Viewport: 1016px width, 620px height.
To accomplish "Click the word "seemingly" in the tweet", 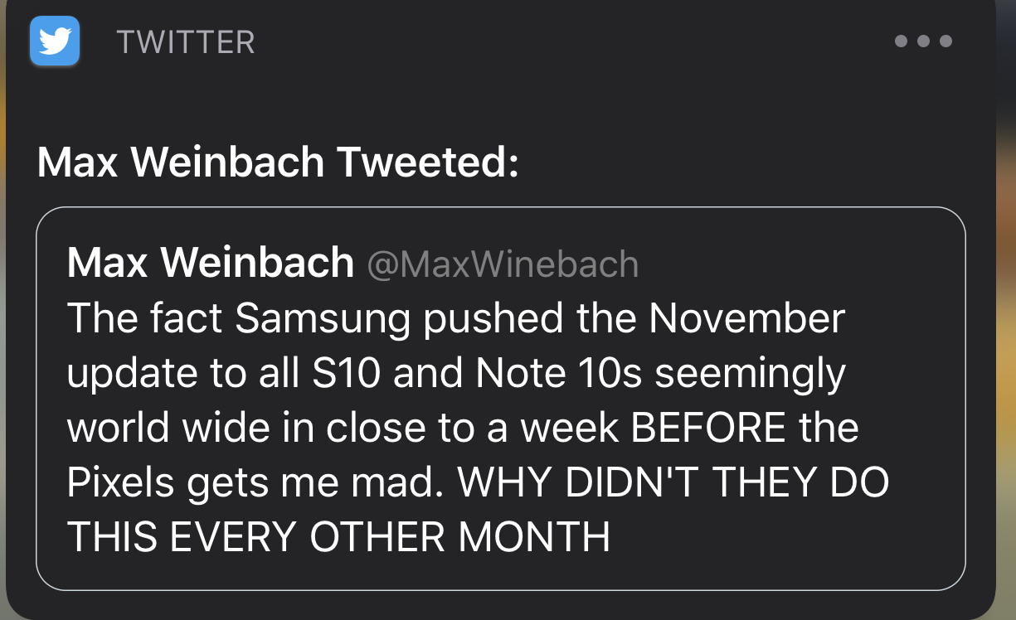I will pos(750,375).
